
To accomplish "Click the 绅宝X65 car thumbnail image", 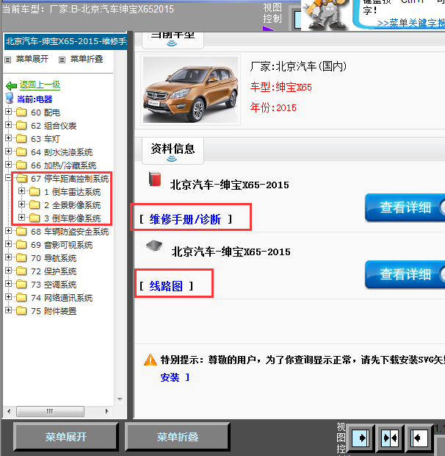I will pyautogui.click(x=190, y=90).
